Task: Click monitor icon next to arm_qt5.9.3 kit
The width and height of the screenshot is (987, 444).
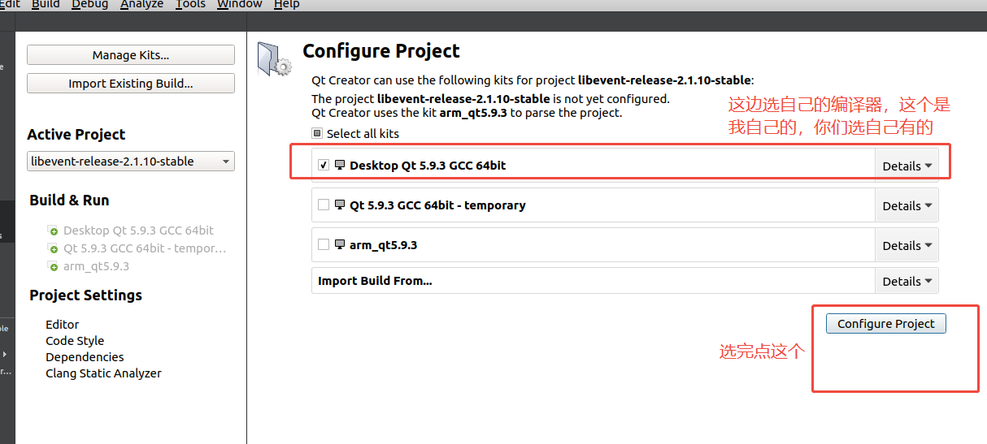Action: (340, 244)
